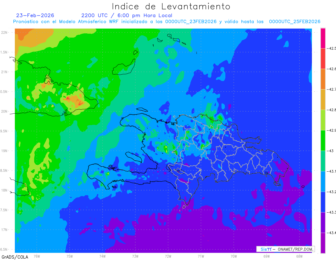Click the '22N' latitude label
336x260 pixels.
[4, 32]
